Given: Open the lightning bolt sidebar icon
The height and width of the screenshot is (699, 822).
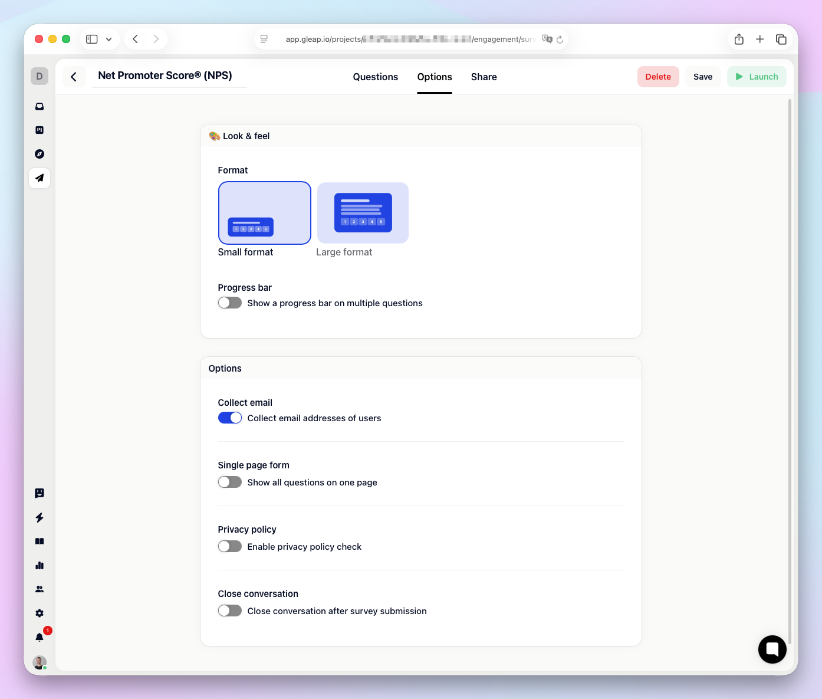Looking at the screenshot, I should coord(40,517).
